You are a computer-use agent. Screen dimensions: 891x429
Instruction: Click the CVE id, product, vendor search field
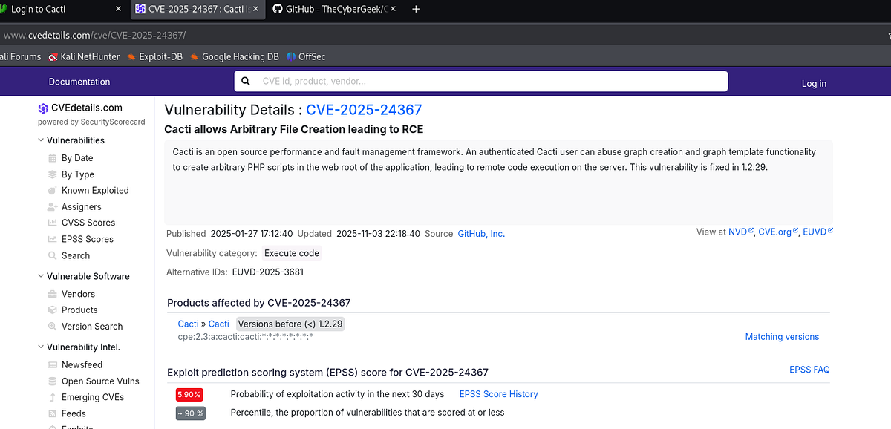click(x=480, y=81)
